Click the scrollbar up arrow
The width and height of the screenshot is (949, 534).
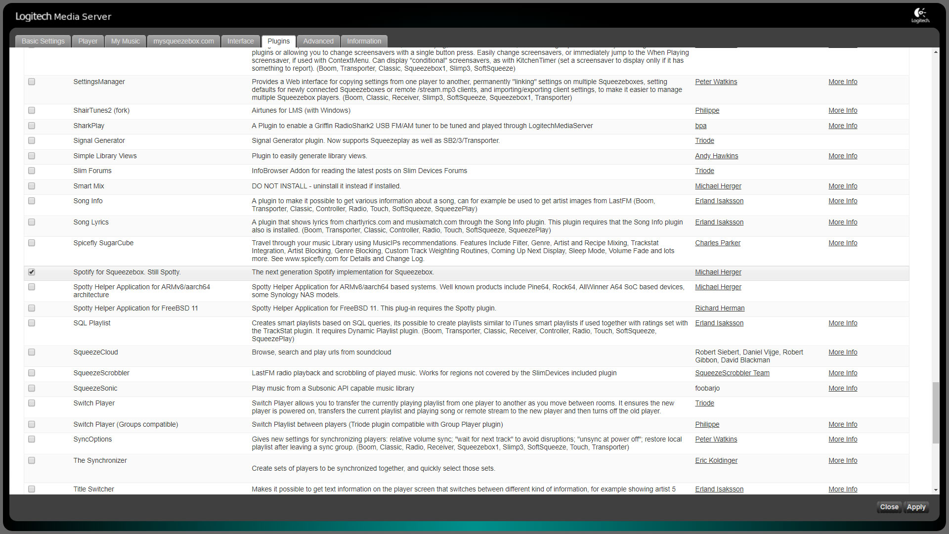click(936, 52)
